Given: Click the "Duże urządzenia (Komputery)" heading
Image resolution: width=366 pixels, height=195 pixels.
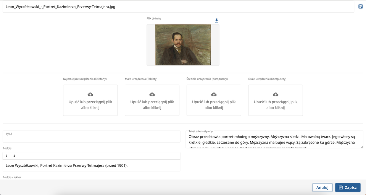Looking at the screenshot, I should click(x=267, y=79).
